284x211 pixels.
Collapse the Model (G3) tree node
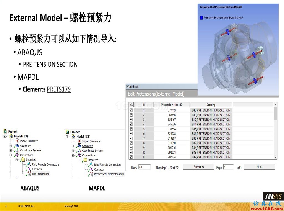pos(67,137)
